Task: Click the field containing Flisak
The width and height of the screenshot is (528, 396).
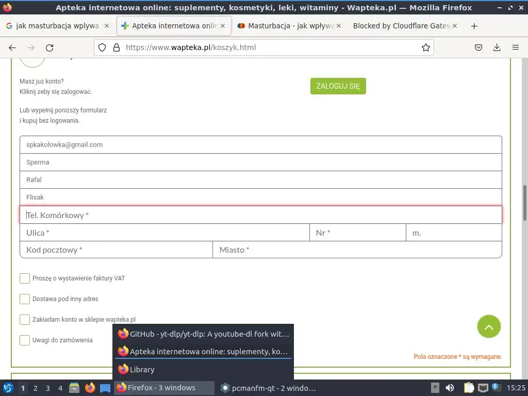Action: (261, 197)
